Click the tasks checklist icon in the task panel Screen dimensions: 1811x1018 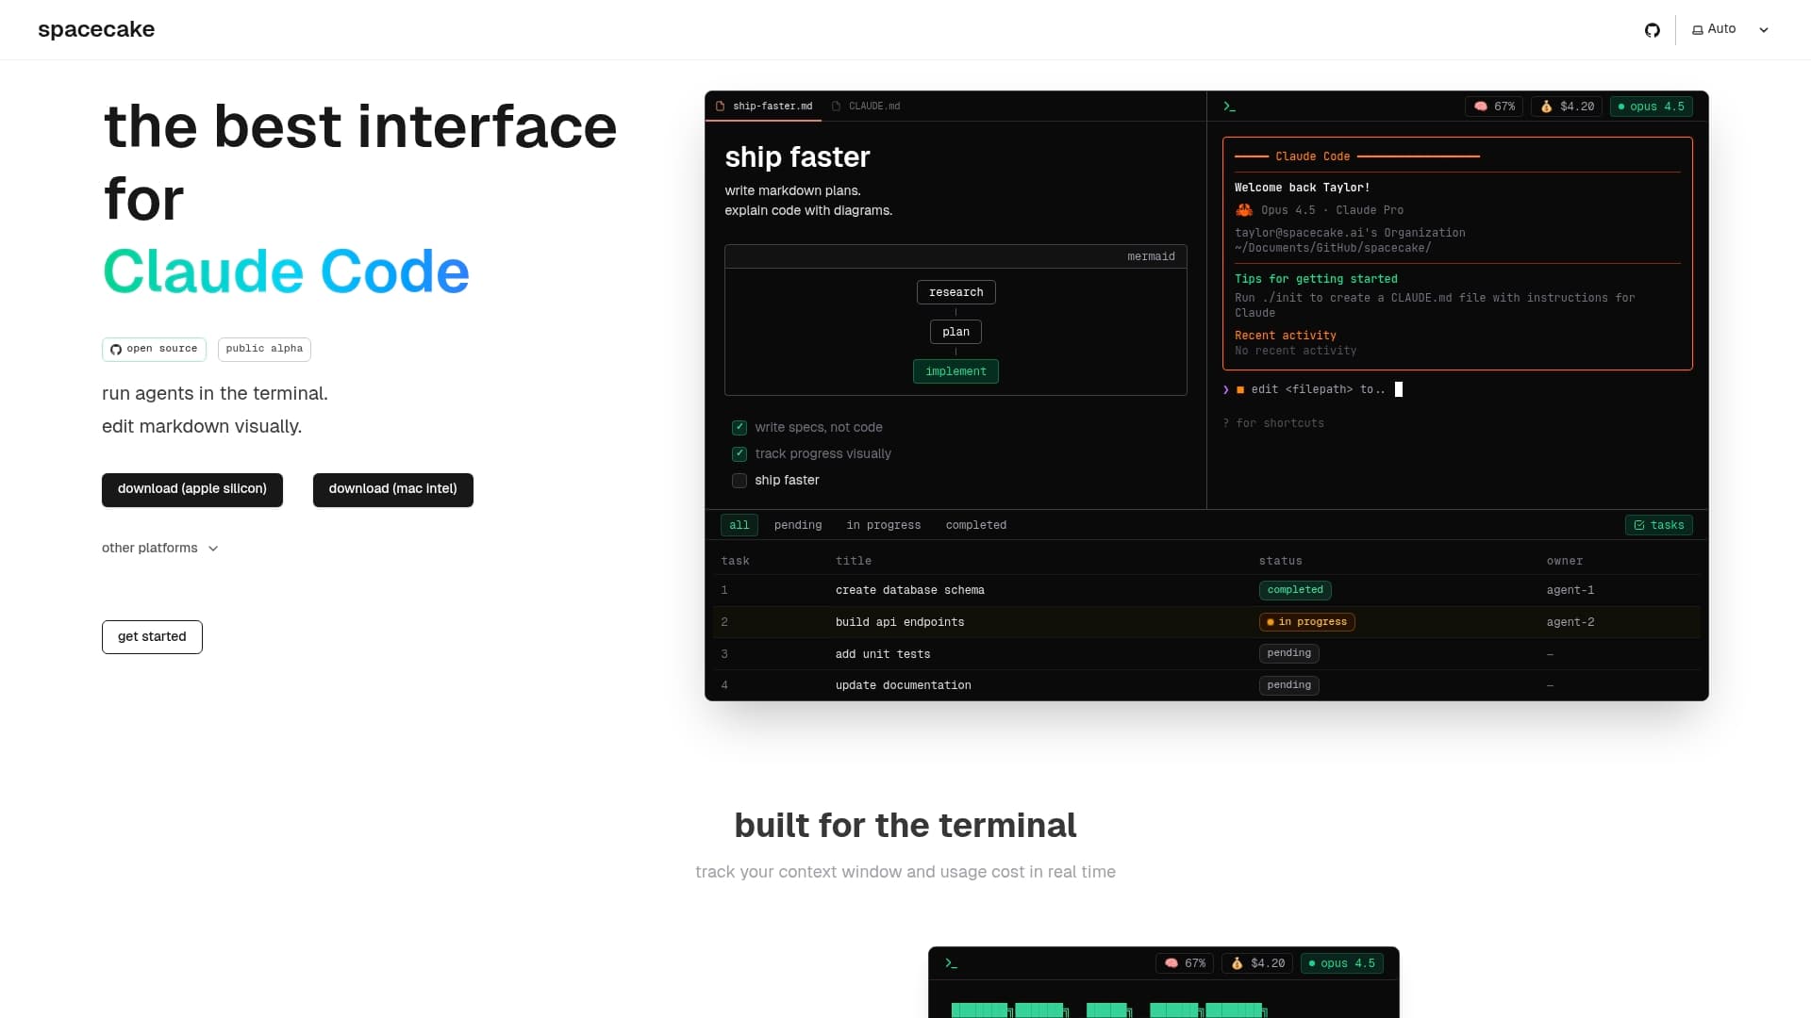[x=1639, y=525]
